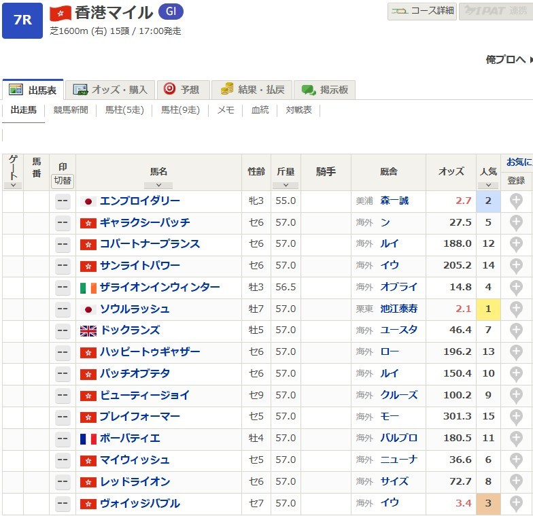Expand the sort arrow under 馬名 column
The height and width of the screenshot is (516, 533).
[x=158, y=185]
